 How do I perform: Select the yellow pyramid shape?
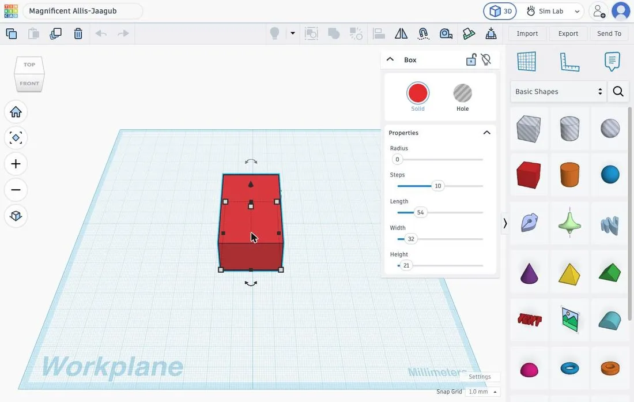569,274
